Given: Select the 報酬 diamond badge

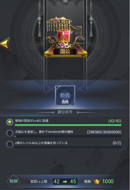Looking at the screenshot, I should (x=14, y=181).
